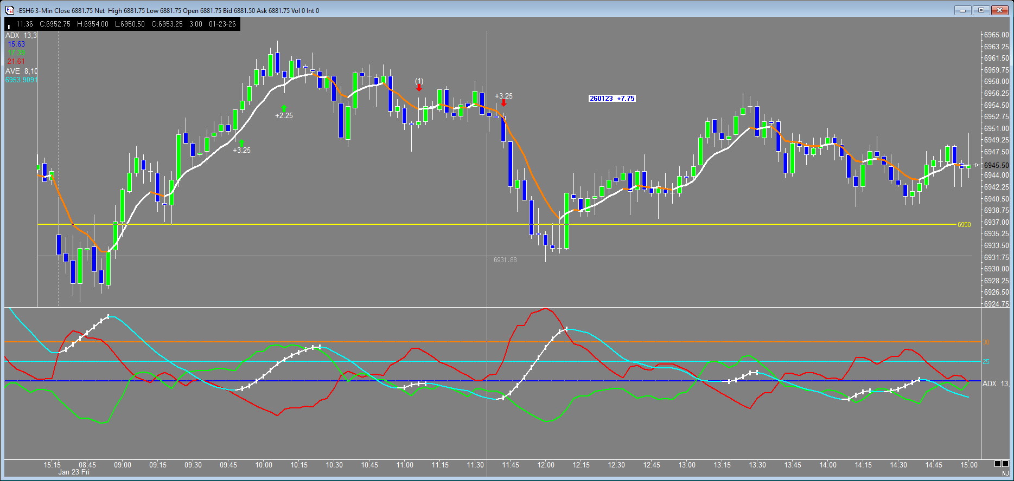The width and height of the screenshot is (1014, 481).
Task: Select the AVE 8,10 study label
Action: click(21, 71)
